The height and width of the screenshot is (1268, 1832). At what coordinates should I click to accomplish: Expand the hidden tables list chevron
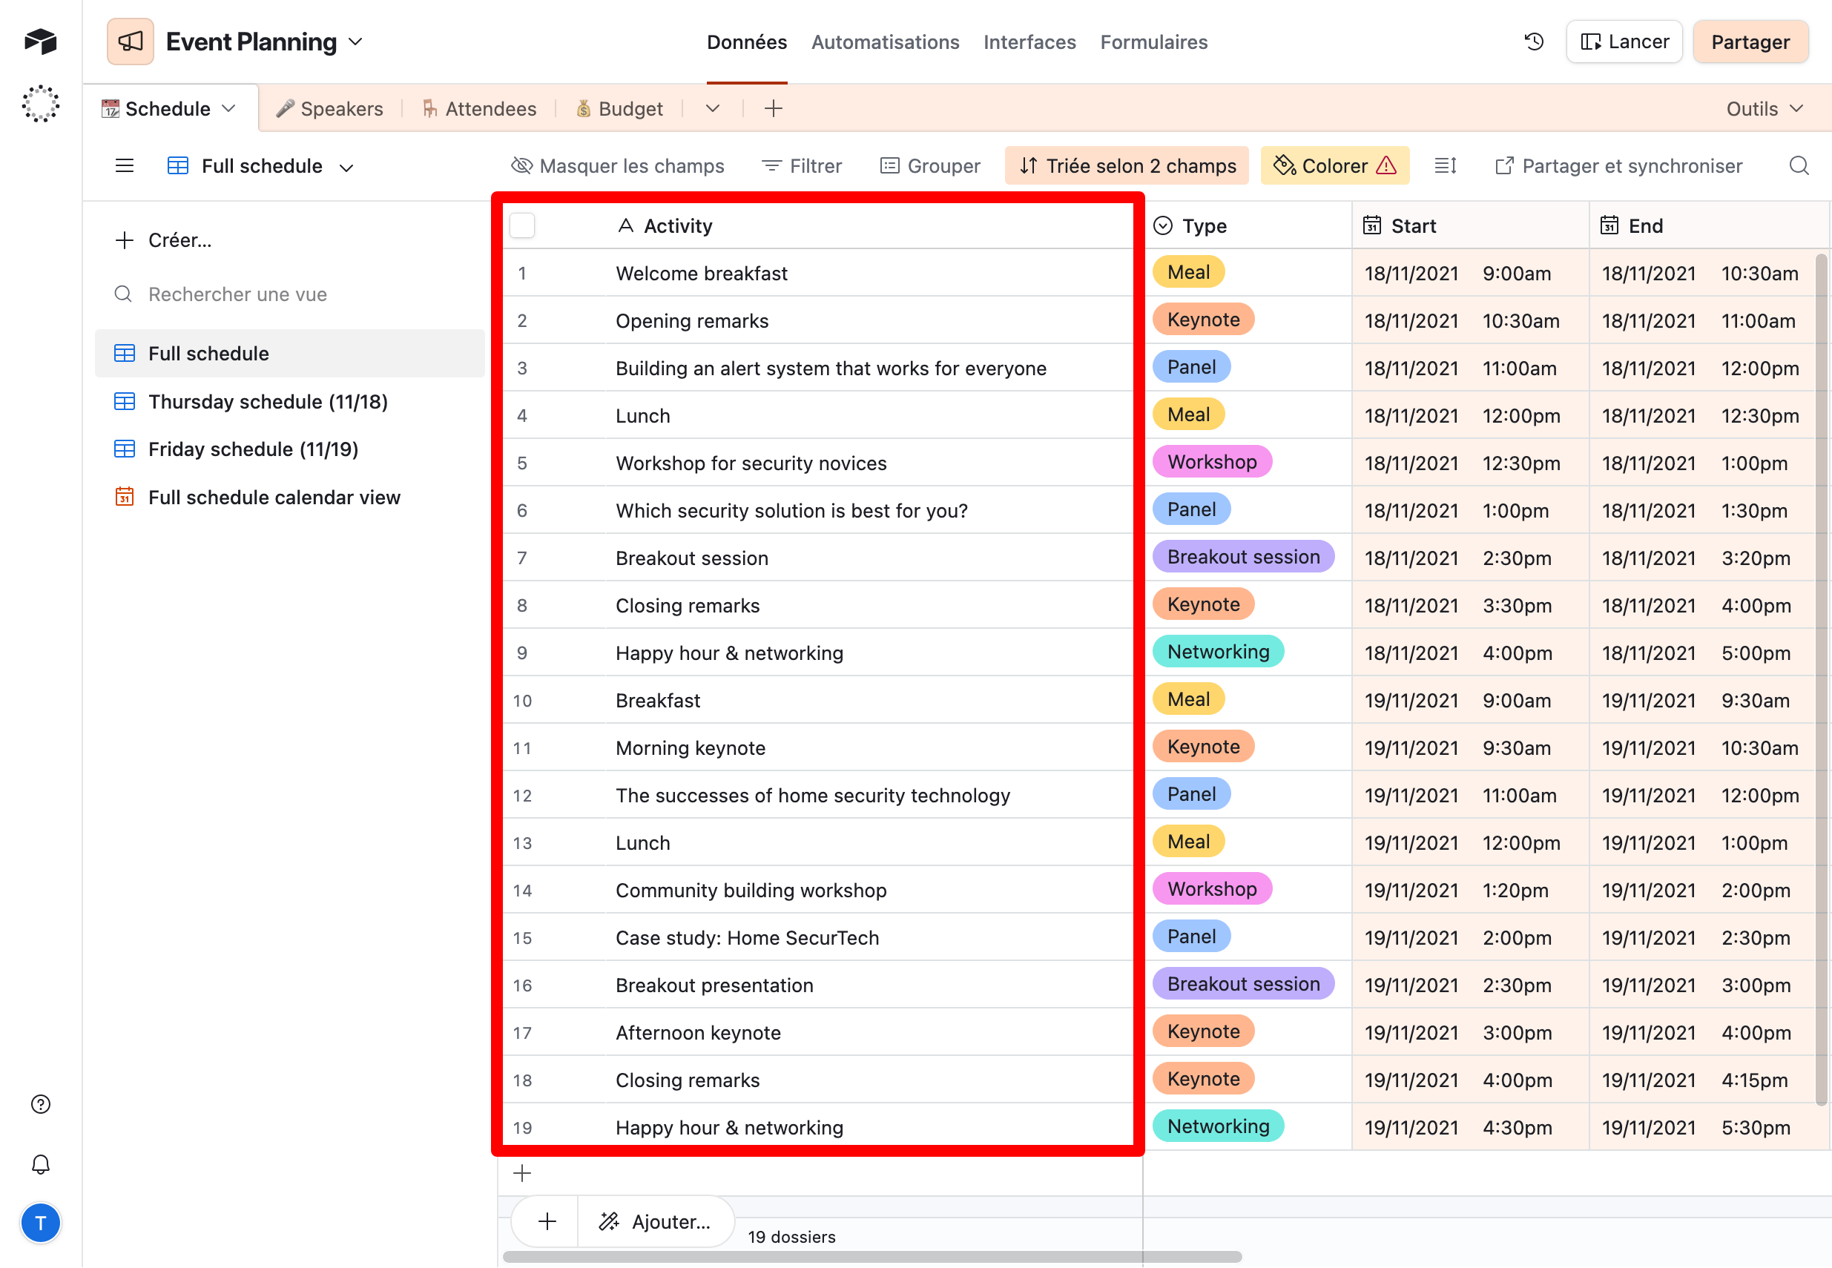pos(713,109)
